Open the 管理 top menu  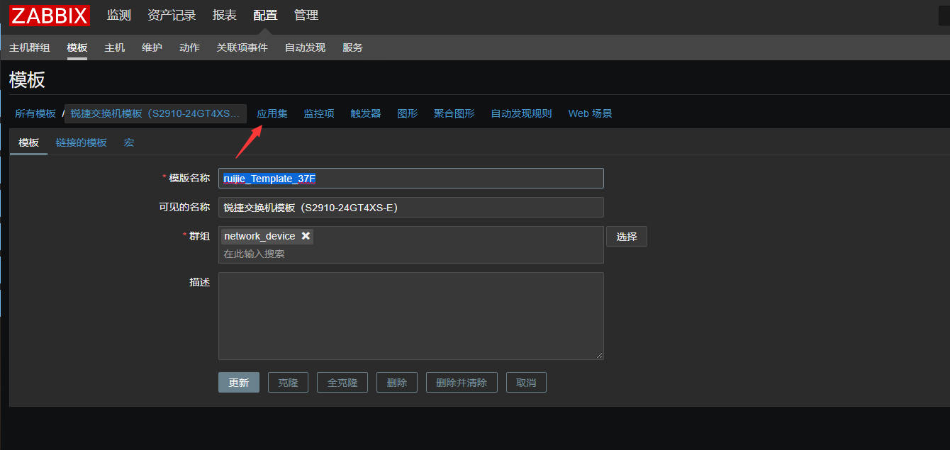306,15
